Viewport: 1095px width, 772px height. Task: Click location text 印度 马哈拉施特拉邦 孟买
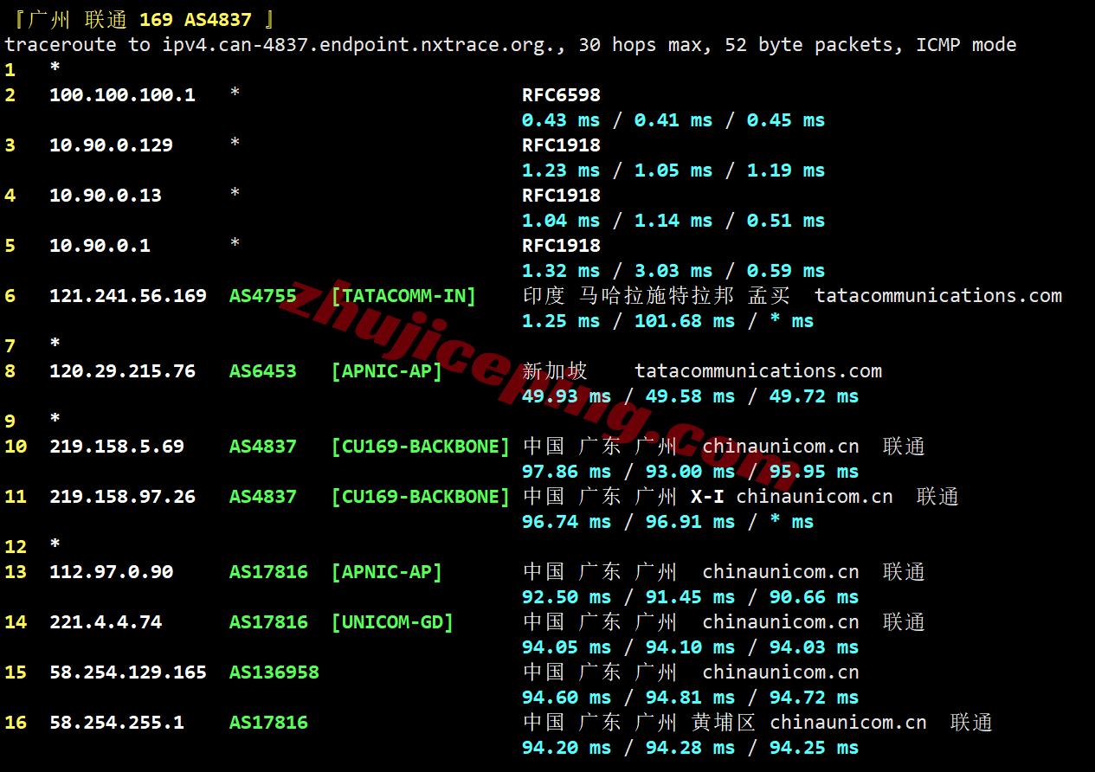pyautogui.click(x=657, y=296)
